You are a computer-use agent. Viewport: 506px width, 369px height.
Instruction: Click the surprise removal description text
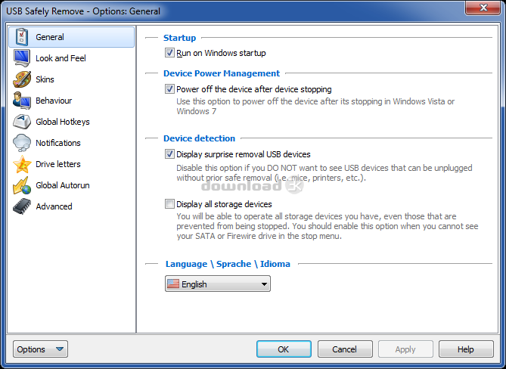pos(324,173)
